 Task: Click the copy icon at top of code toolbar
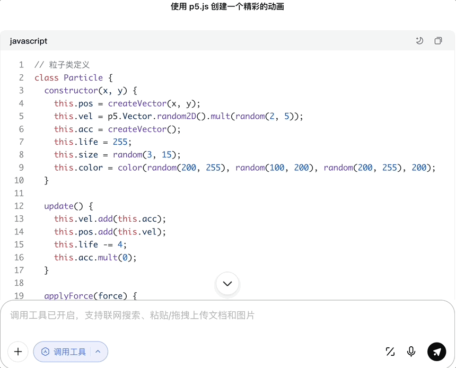click(438, 41)
